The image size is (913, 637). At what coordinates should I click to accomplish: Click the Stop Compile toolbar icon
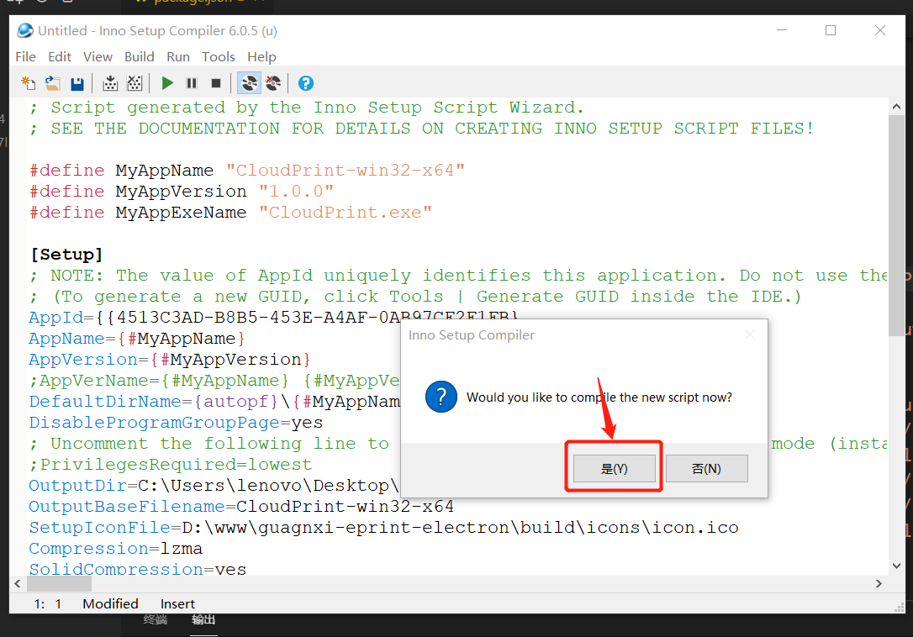pyautogui.click(x=135, y=83)
